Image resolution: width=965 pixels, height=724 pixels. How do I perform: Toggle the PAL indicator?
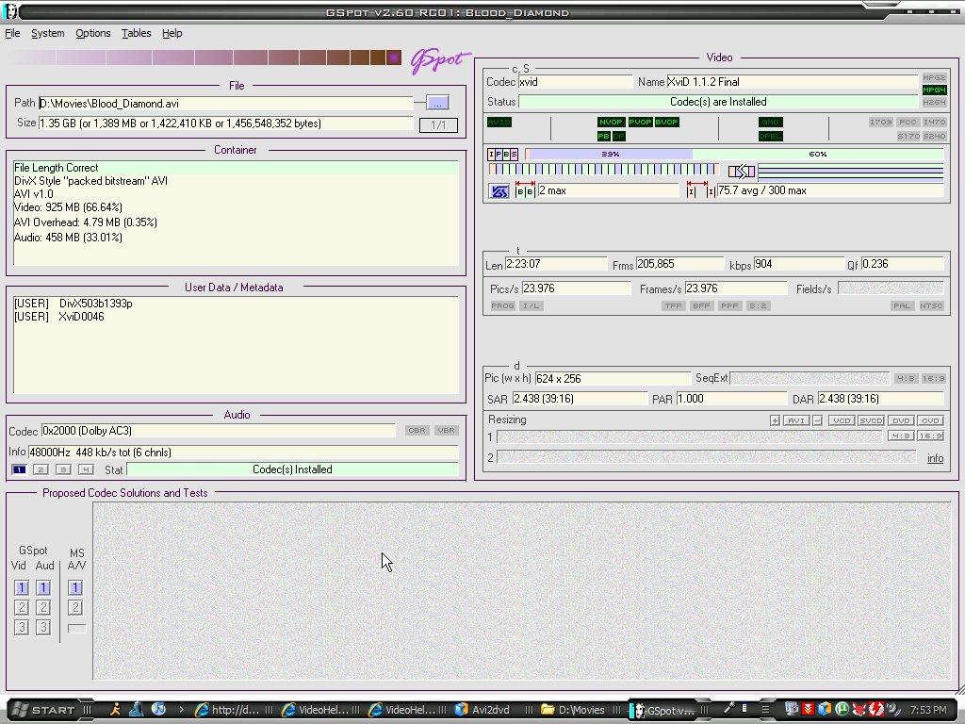click(x=902, y=306)
